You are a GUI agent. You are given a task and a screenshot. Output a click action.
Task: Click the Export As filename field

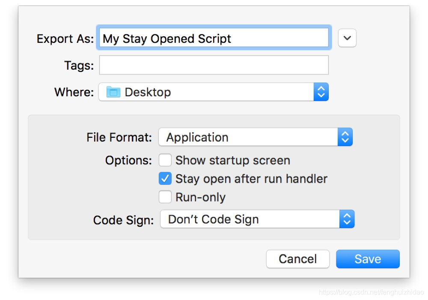214,38
